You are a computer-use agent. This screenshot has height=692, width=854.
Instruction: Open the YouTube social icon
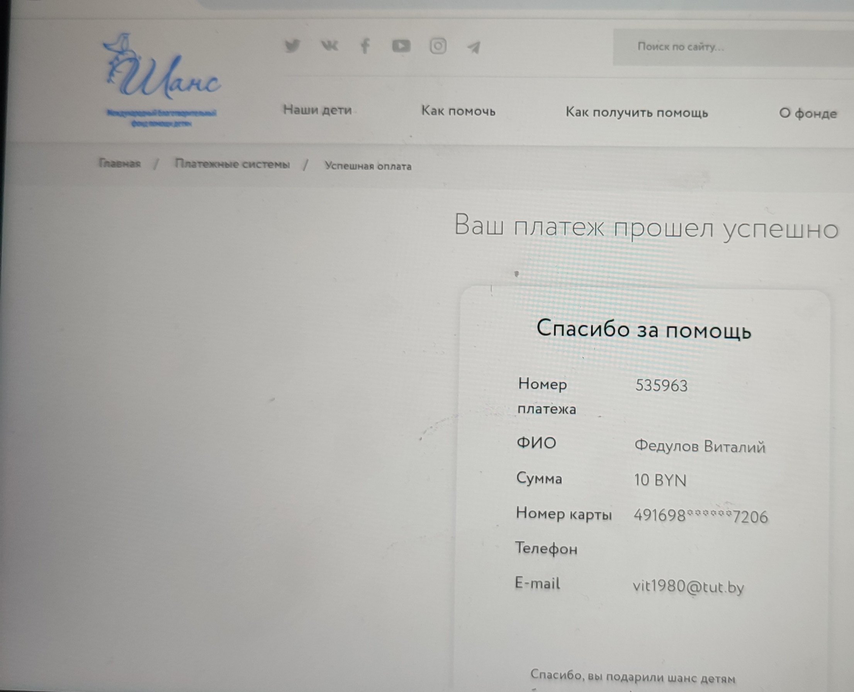[401, 46]
